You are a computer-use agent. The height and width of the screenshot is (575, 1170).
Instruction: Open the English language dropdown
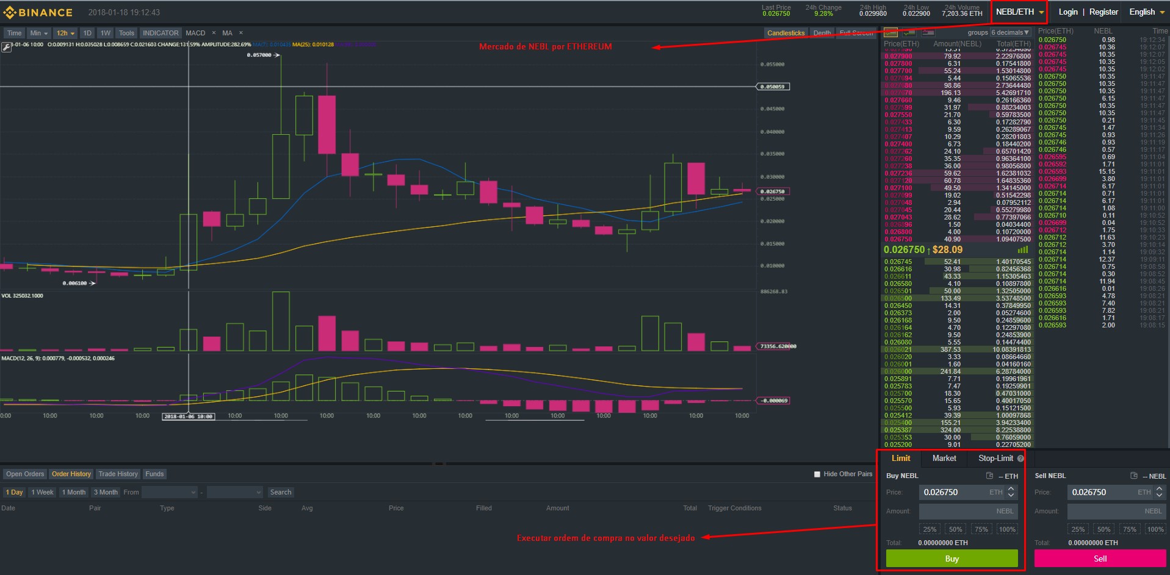pyautogui.click(x=1147, y=12)
